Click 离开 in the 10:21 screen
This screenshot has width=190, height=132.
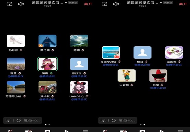(88, 4)
